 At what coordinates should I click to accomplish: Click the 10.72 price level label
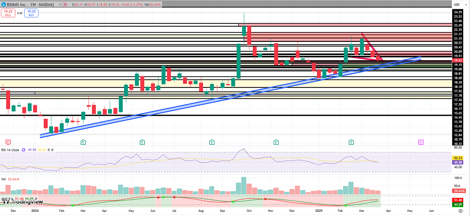[457, 144]
